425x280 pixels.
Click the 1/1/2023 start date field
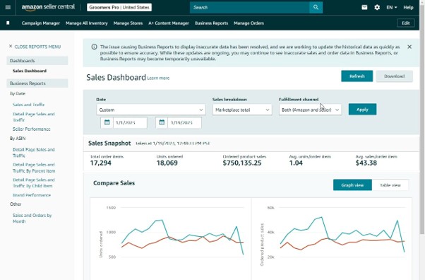pos(130,122)
